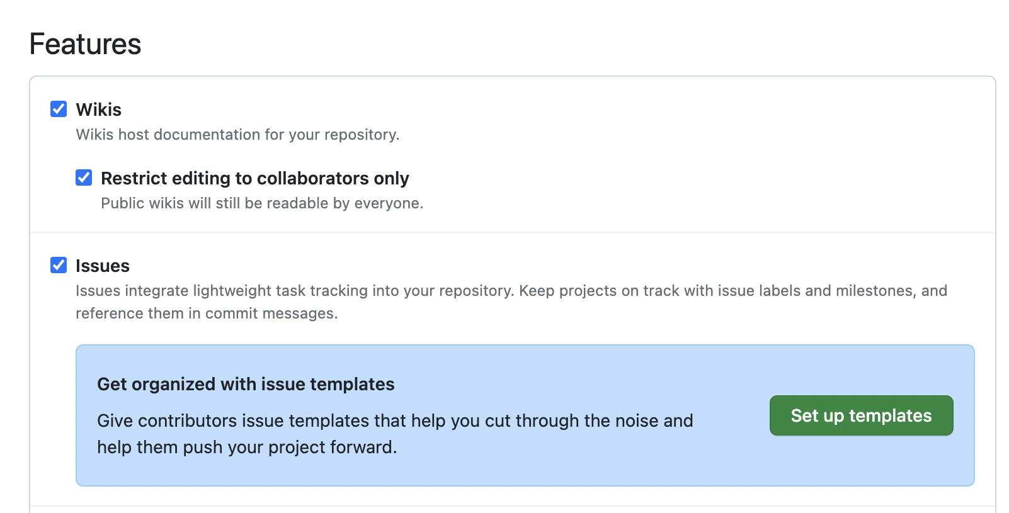
Task: Click the Get organized with issue templates heading
Action: (x=246, y=384)
